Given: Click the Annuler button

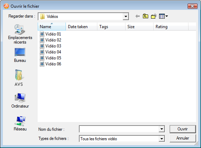Looking at the screenshot, I should click(x=183, y=138).
